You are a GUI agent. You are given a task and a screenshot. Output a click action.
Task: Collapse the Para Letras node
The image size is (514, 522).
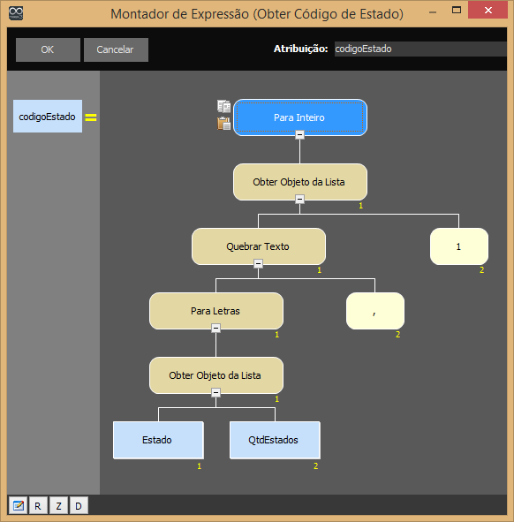pyautogui.click(x=215, y=328)
